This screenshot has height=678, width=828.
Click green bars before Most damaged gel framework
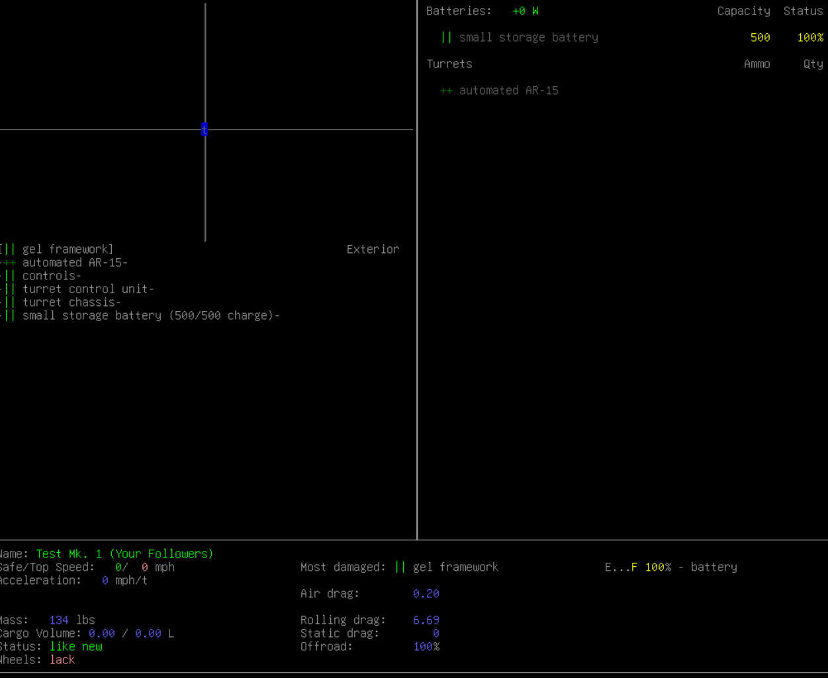point(400,567)
